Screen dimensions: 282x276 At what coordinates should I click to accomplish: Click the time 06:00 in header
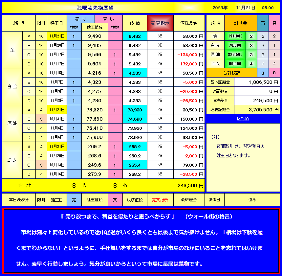(268, 8)
